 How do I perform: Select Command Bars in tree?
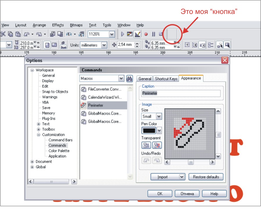(x=60, y=140)
